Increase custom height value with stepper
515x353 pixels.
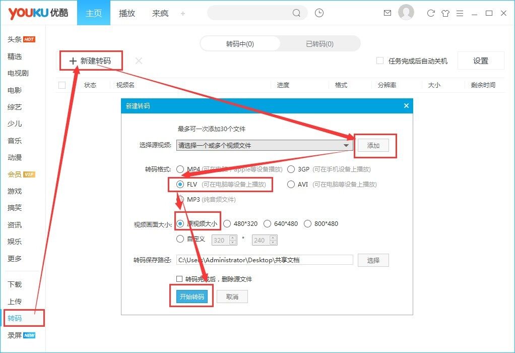pyautogui.click(x=273, y=238)
